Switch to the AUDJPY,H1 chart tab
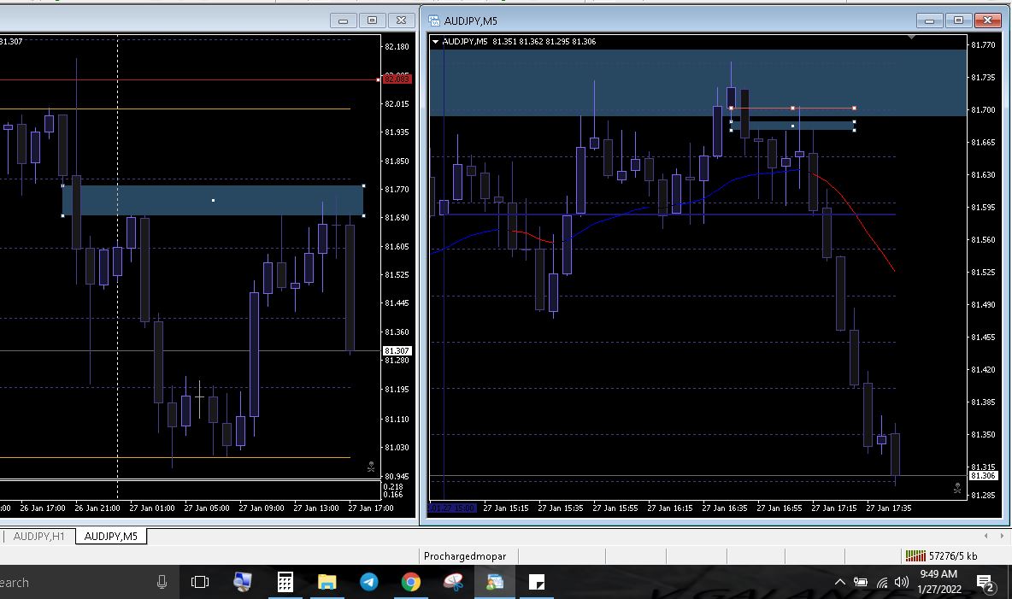The image size is (1012, 599). tap(39, 537)
